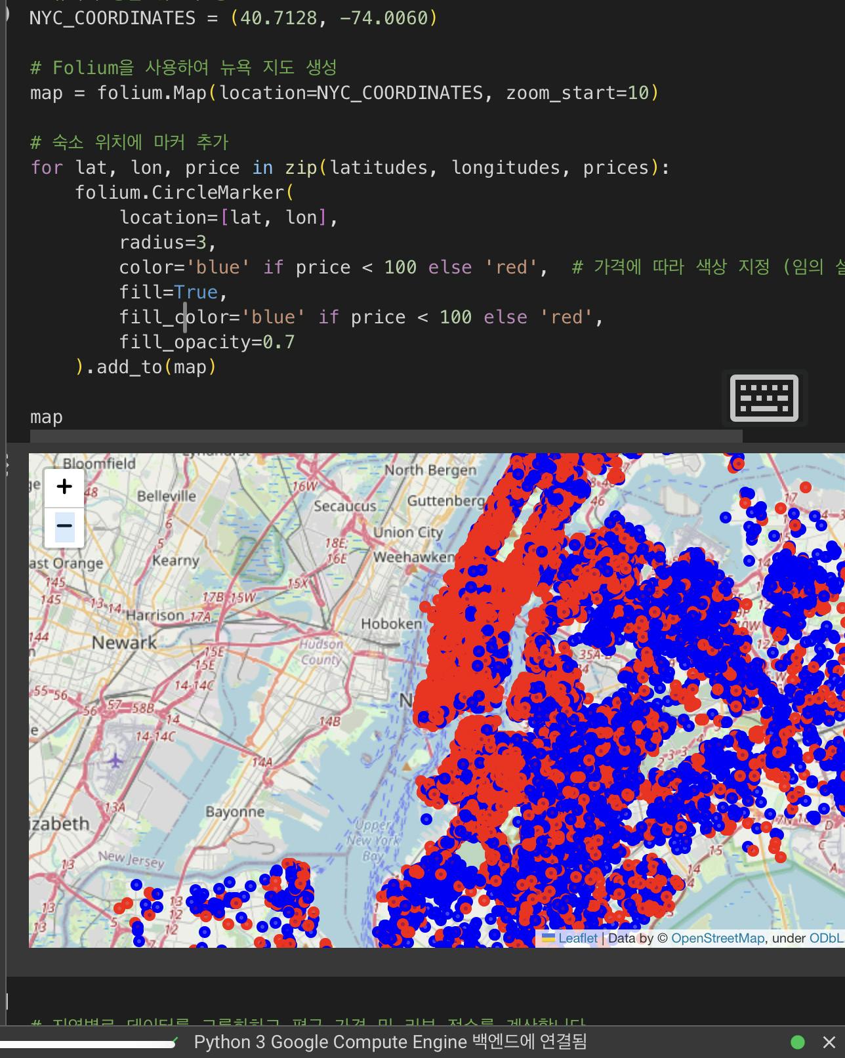Click the '.add_to(map)' code line

point(146,367)
